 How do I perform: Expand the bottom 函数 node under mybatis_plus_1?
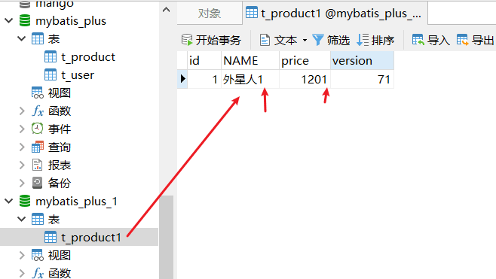point(22,273)
